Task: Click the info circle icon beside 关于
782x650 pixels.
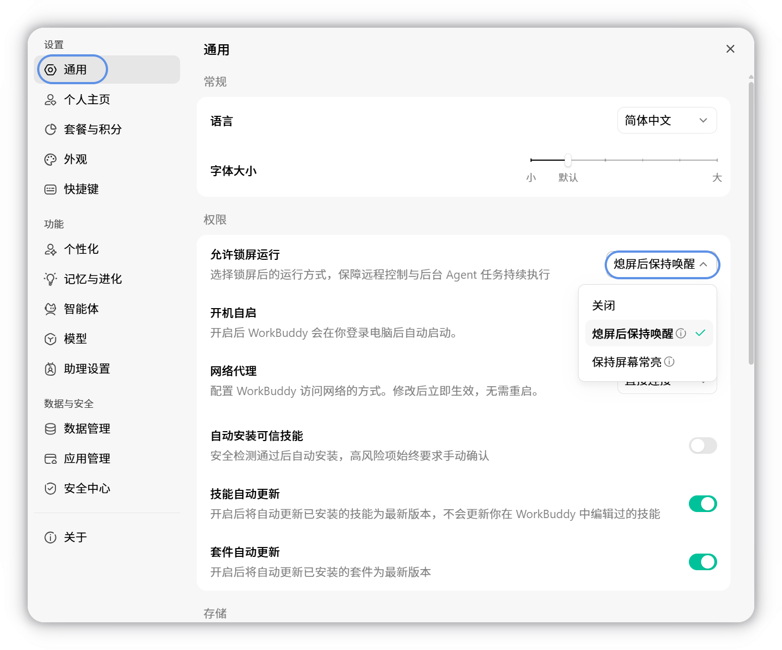Action: click(50, 538)
